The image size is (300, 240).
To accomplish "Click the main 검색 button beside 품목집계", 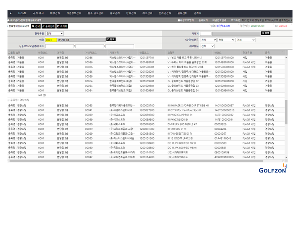I will (36, 26).
